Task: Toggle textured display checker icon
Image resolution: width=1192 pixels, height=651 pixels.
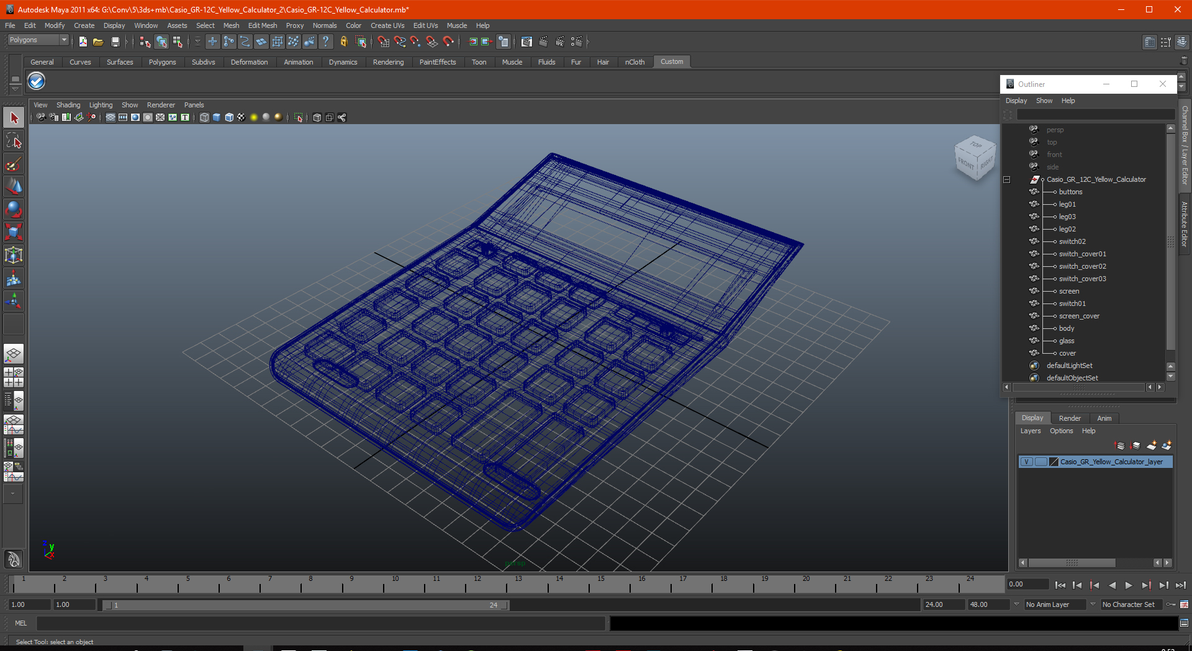Action: tap(242, 117)
